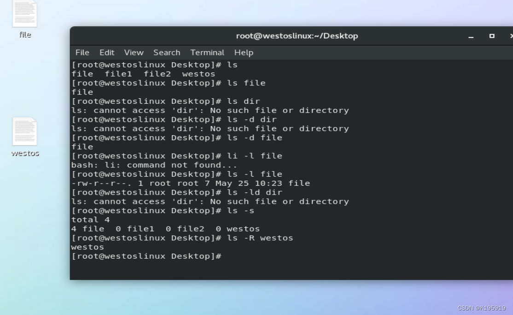Click the 'file file1 file2 westos' output line
Image resolution: width=513 pixels, height=315 pixels.
pyautogui.click(x=143, y=74)
